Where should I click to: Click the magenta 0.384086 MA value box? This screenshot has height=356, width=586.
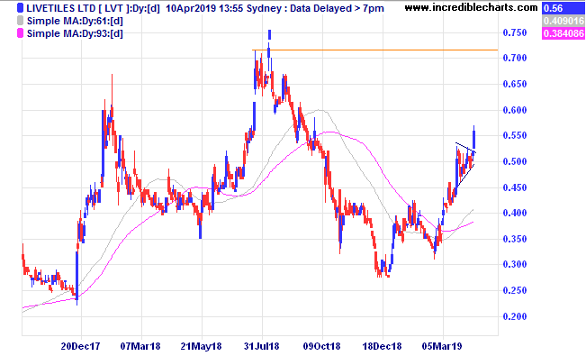pos(563,33)
